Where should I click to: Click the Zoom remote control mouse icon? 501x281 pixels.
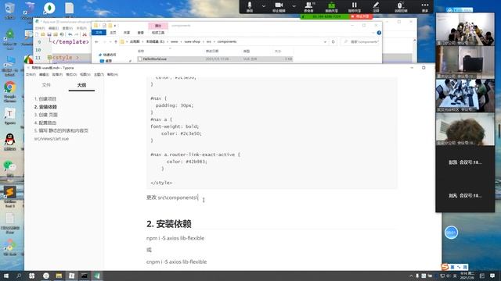(400, 7)
